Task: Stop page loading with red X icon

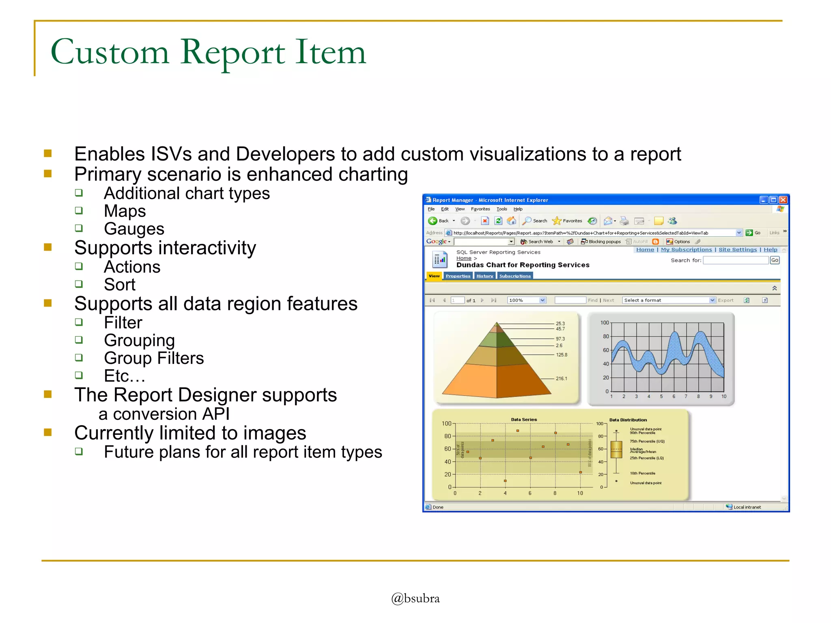Action: click(x=485, y=221)
